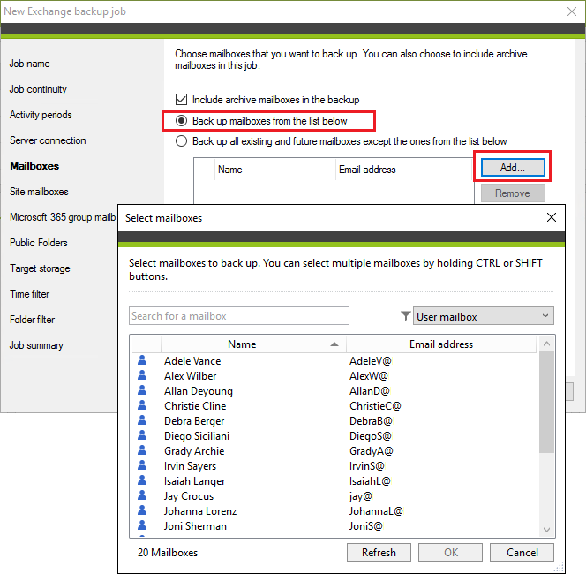
Task: Click the jay@ email address cell
Action: pos(361,496)
